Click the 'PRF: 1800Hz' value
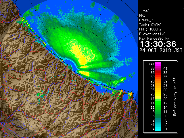Viewport: 184px width, 138px height. 150,29
